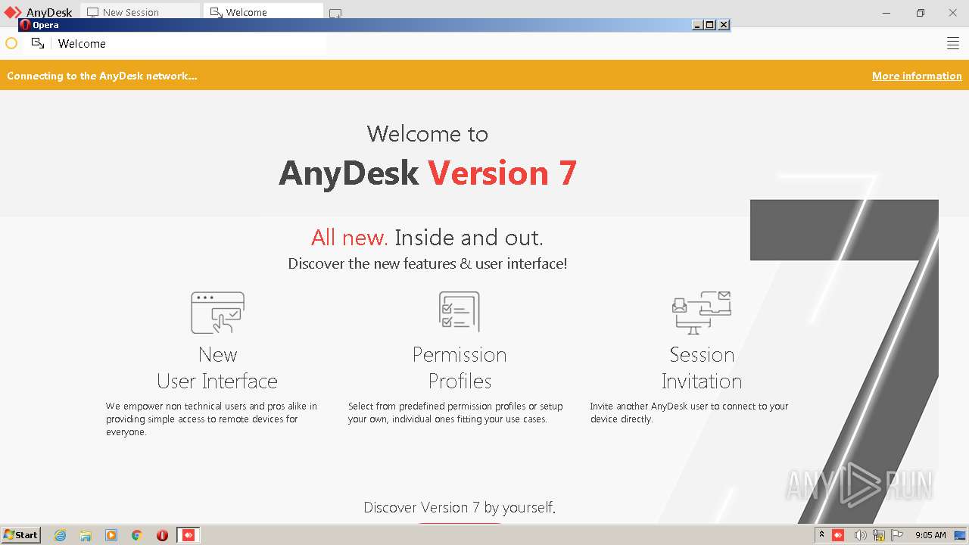Open the file explorer taskbar icon
This screenshot has width=969, height=545.
(86, 535)
